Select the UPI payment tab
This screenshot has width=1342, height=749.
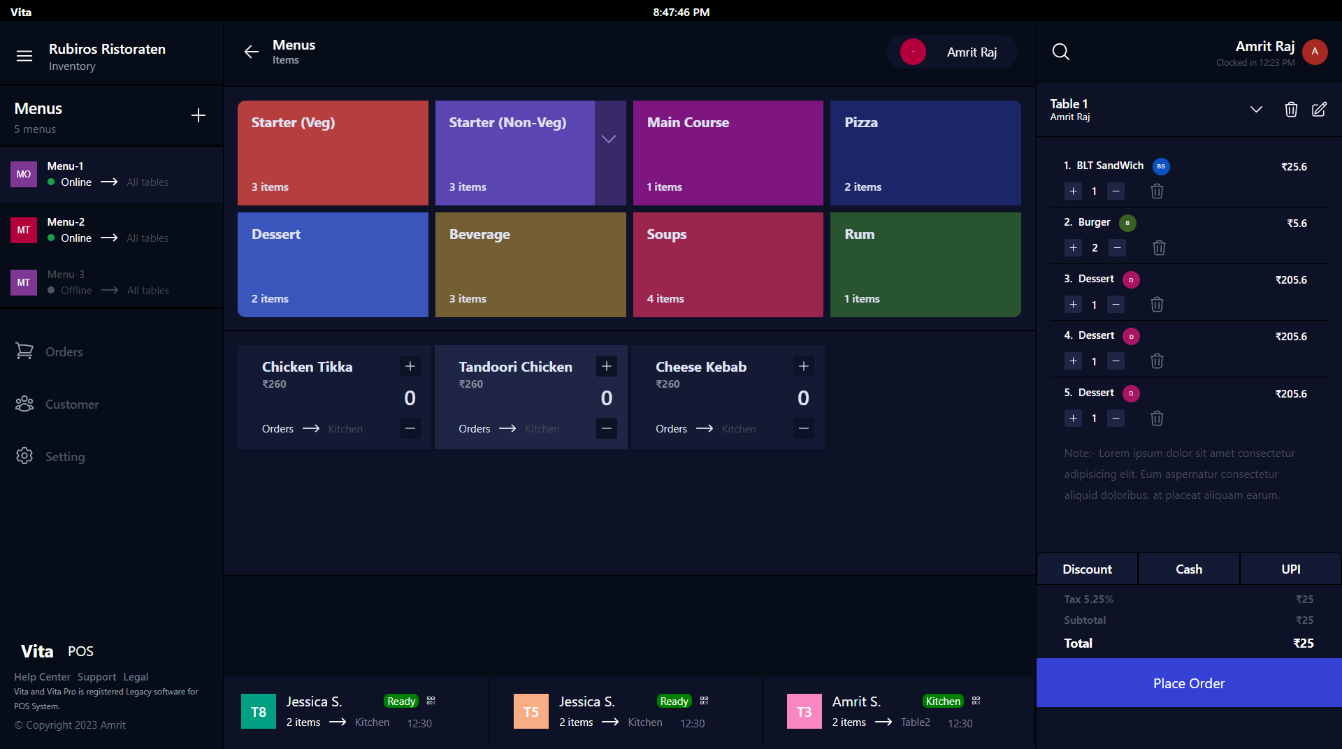(x=1290, y=569)
